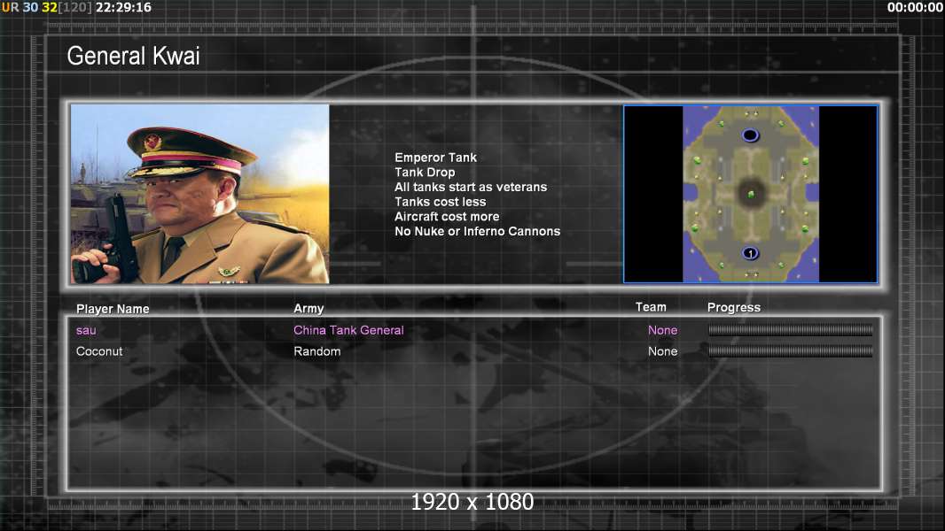Click 'China Tank General' army entry
This screenshot has width=945, height=531.
click(348, 330)
